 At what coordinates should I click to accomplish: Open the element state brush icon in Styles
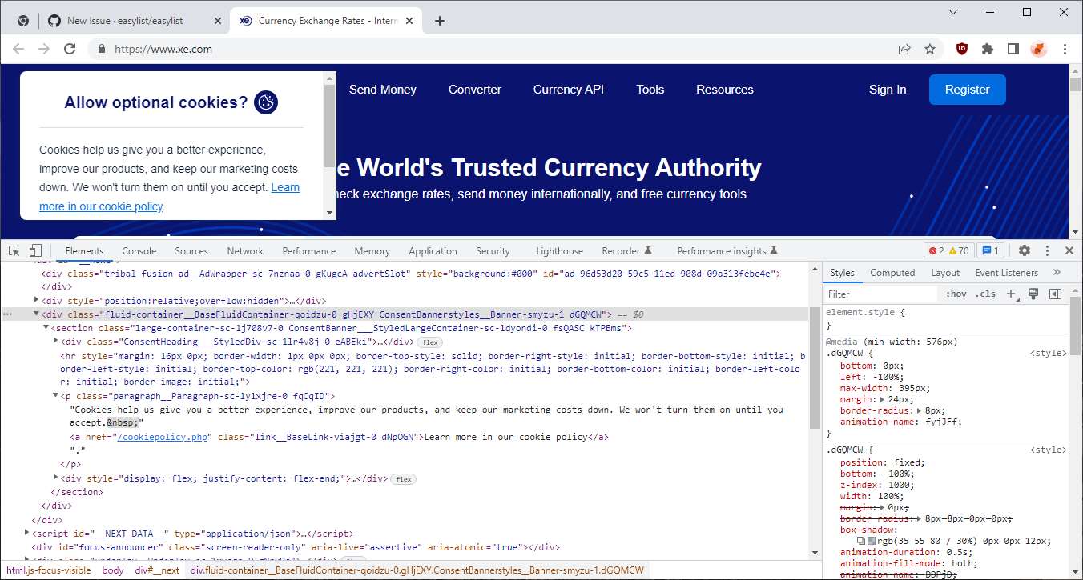pyautogui.click(x=1033, y=294)
